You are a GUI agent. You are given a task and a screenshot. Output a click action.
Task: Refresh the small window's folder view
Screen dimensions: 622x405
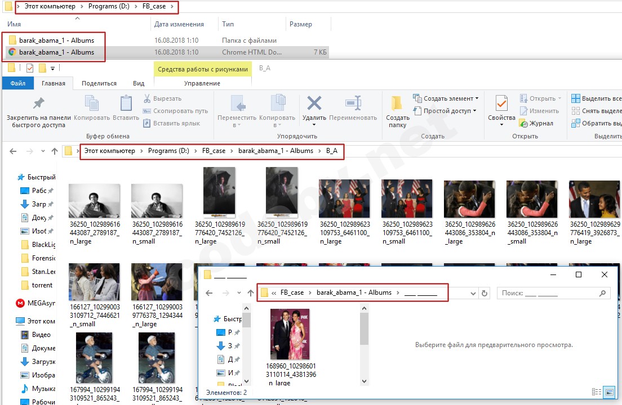click(x=485, y=293)
